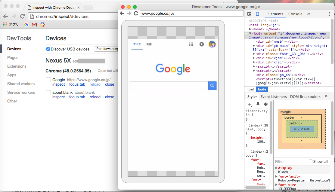Expand the div gb-main node
Screen dimensions: 335x192
[x=254, y=46]
